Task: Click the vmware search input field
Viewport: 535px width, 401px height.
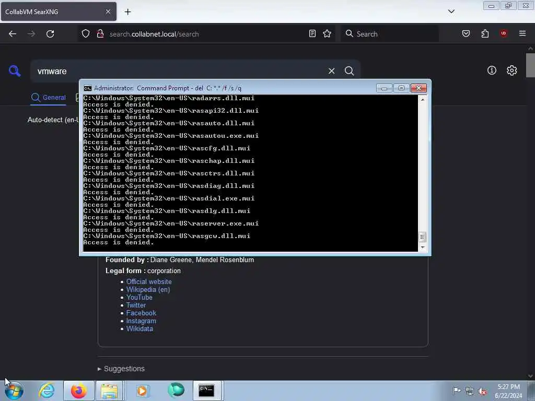Action: [x=178, y=71]
